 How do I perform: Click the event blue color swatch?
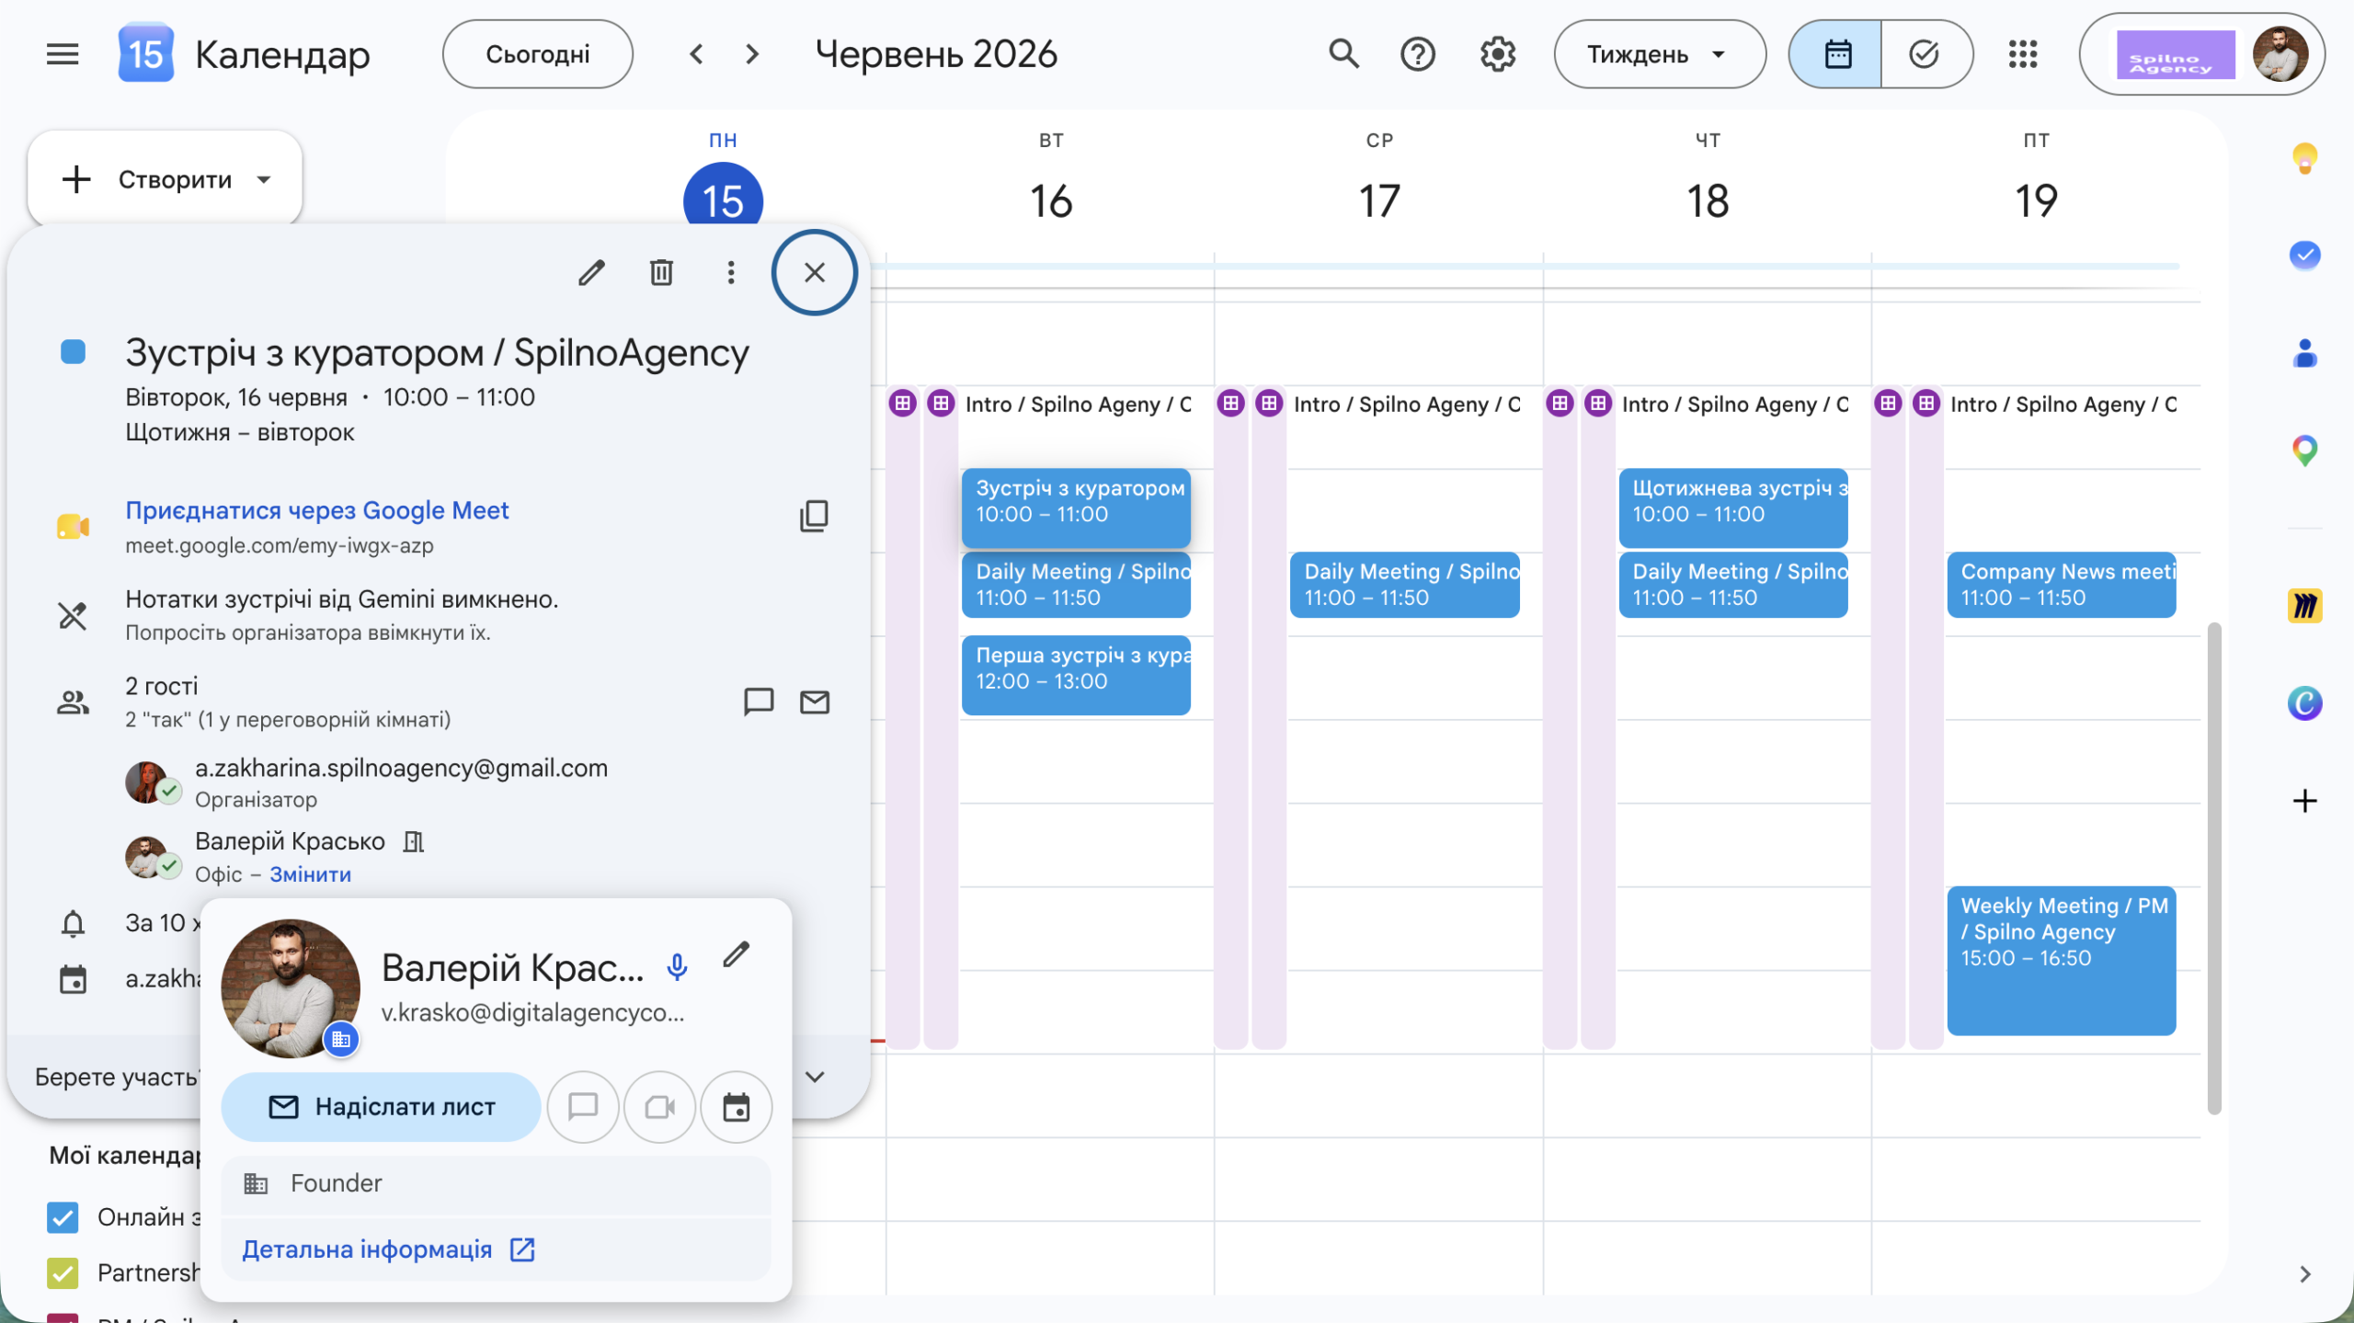coord(73,352)
